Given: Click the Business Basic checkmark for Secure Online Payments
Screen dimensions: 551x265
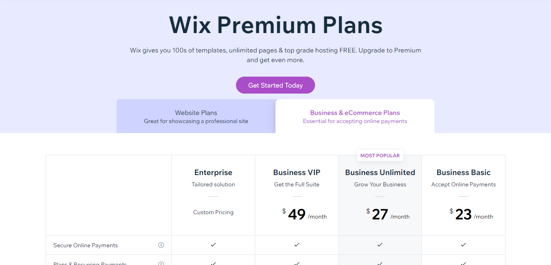Looking at the screenshot, I should [x=463, y=245].
